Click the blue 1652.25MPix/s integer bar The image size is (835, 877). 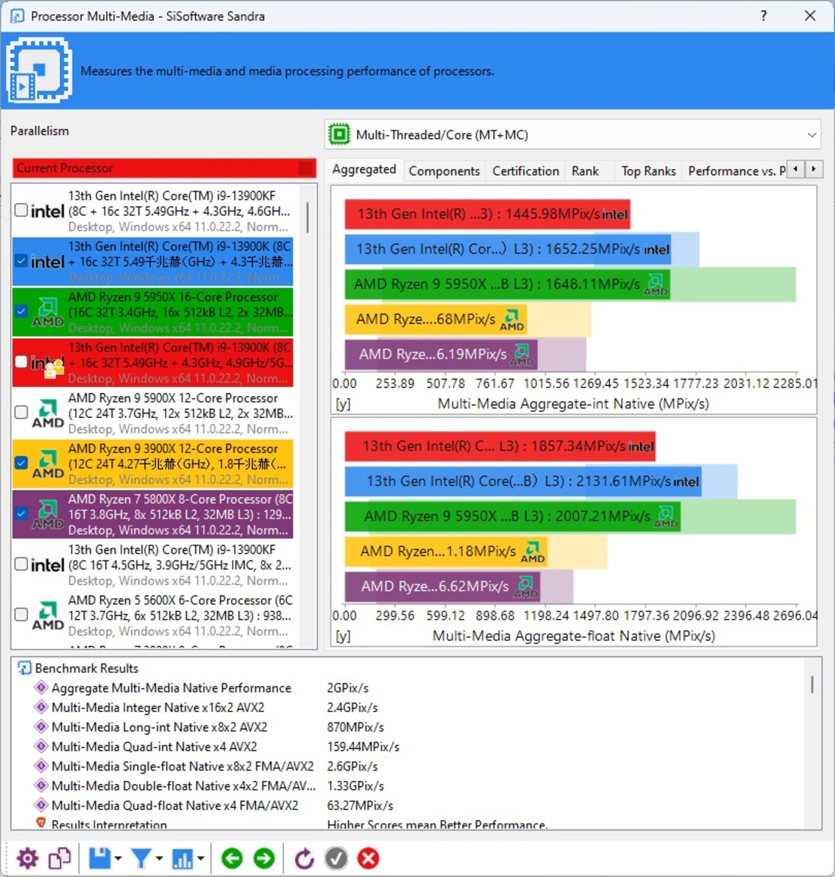(508, 250)
